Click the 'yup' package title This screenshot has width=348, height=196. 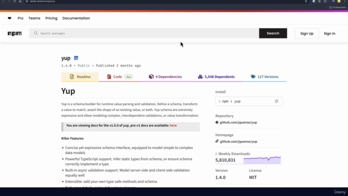pos(66,58)
